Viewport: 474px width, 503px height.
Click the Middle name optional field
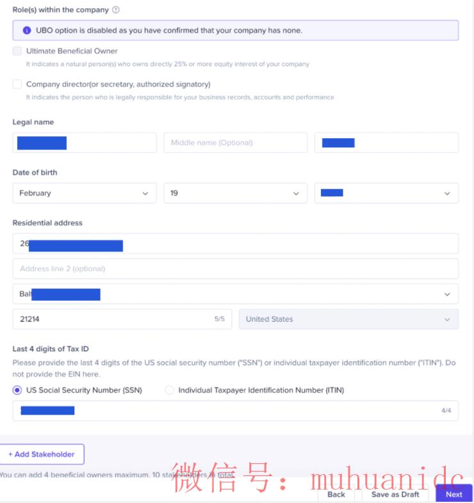click(235, 143)
